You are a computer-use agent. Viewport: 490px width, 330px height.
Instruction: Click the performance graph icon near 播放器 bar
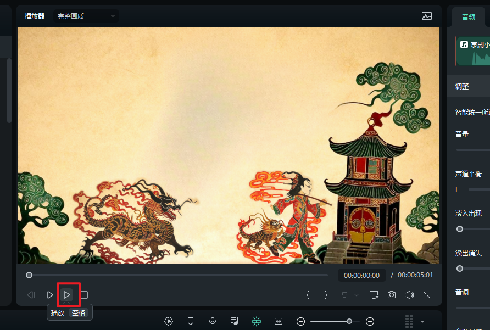tap(427, 16)
